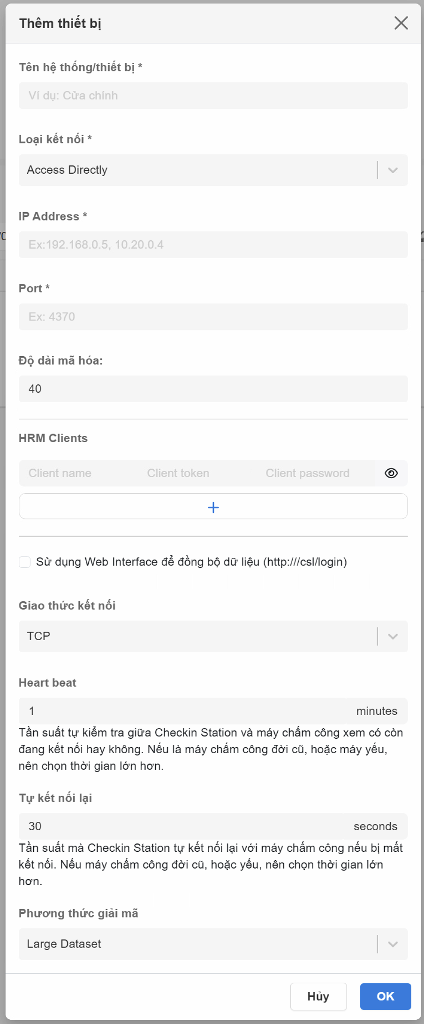The width and height of the screenshot is (424, 1024).
Task: Enable the Web Interface sync checkbox
Action: pos(25,562)
